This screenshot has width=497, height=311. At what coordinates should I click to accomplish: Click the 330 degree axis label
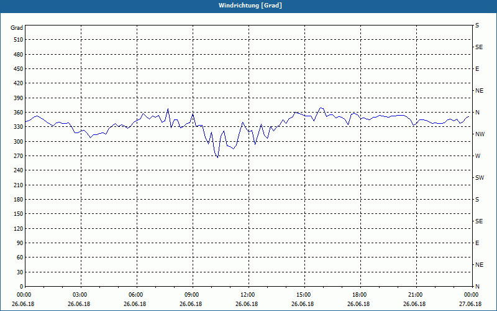click(19, 127)
